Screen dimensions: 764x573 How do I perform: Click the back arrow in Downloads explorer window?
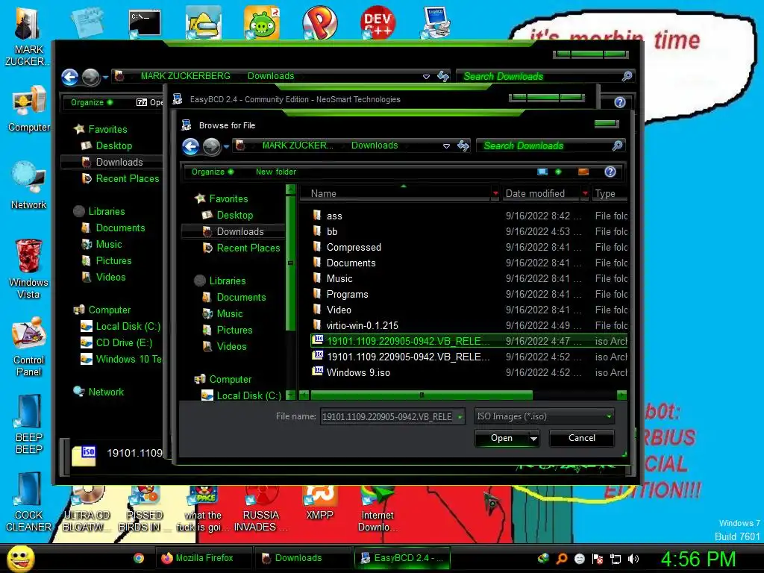[x=69, y=77]
